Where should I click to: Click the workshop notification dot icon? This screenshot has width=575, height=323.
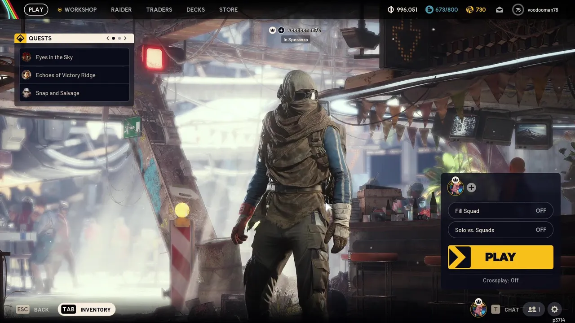point(60,9)
